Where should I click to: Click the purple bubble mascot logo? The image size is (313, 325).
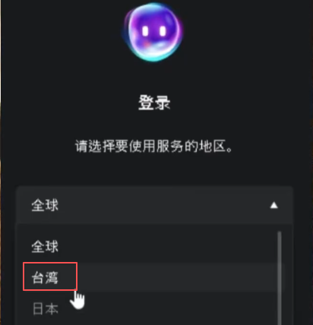click(153, 33)
